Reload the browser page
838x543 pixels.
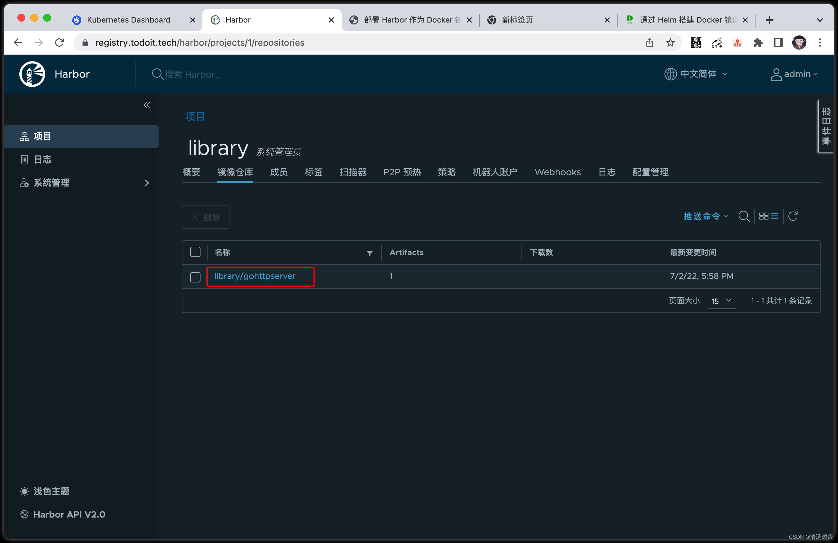point(60,43)
